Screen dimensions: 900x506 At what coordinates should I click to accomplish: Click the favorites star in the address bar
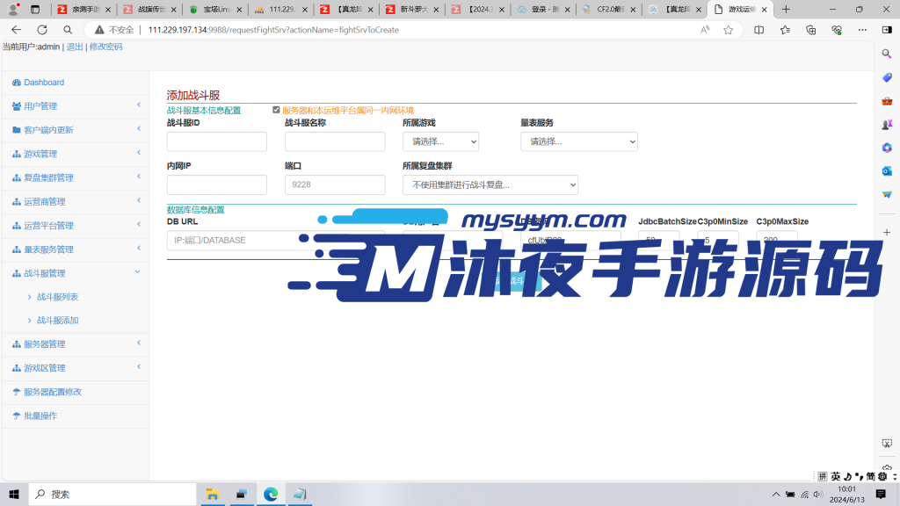727,29
